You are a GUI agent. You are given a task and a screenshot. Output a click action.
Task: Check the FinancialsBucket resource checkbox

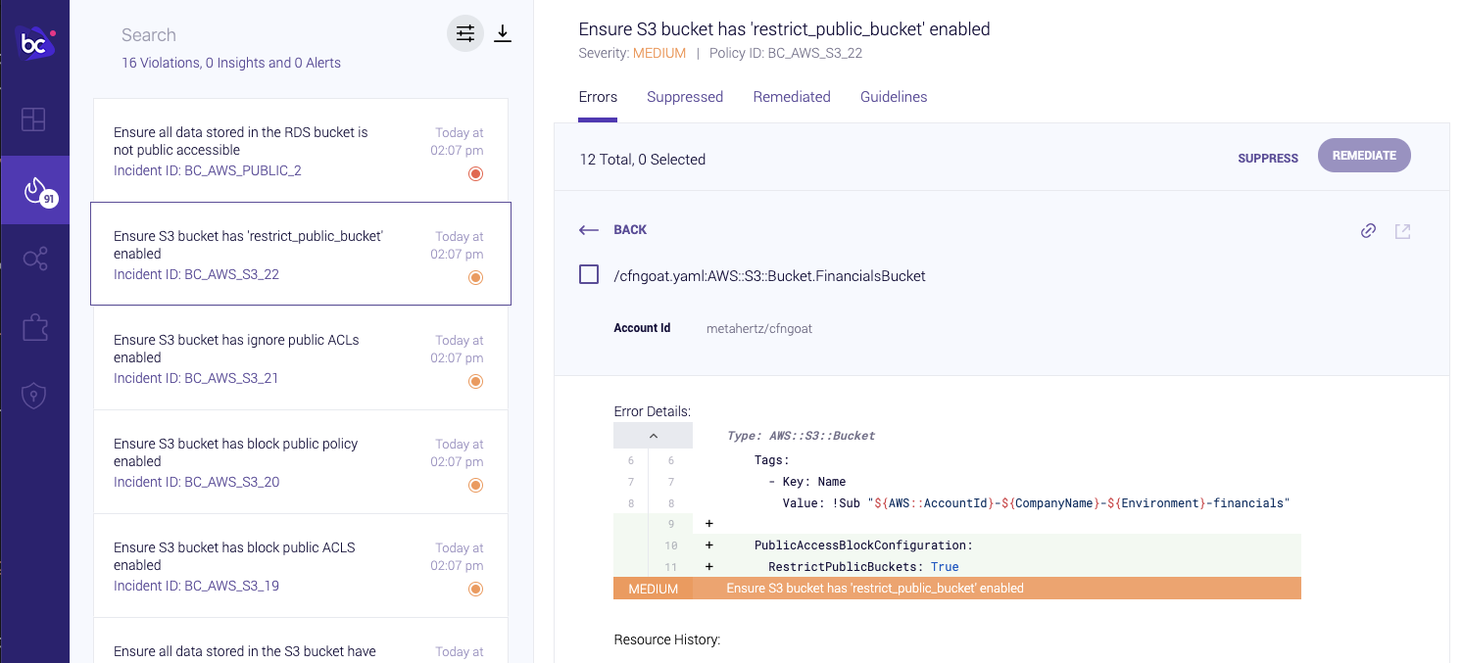point(589,275)
